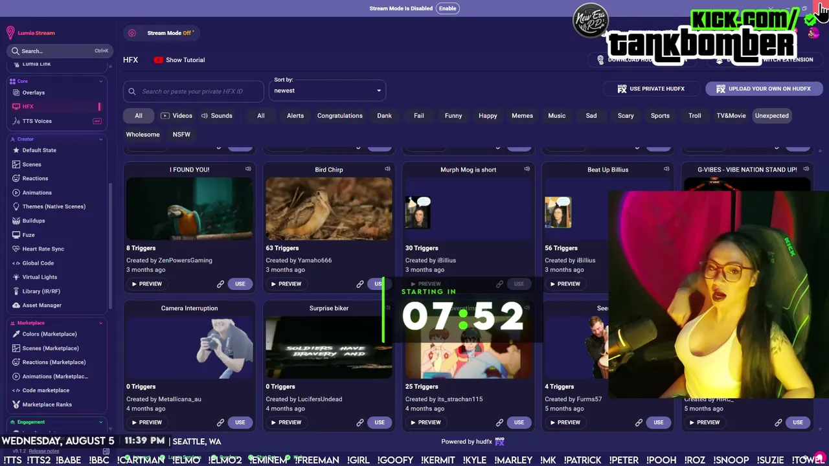Open the Sort by newest dropdown
Image resolution: width=829 pixels, height=466 pixels.
tap(327, 91)
